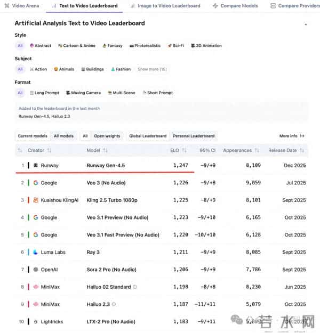Expand Show more (16) subjects

(152, 69)
